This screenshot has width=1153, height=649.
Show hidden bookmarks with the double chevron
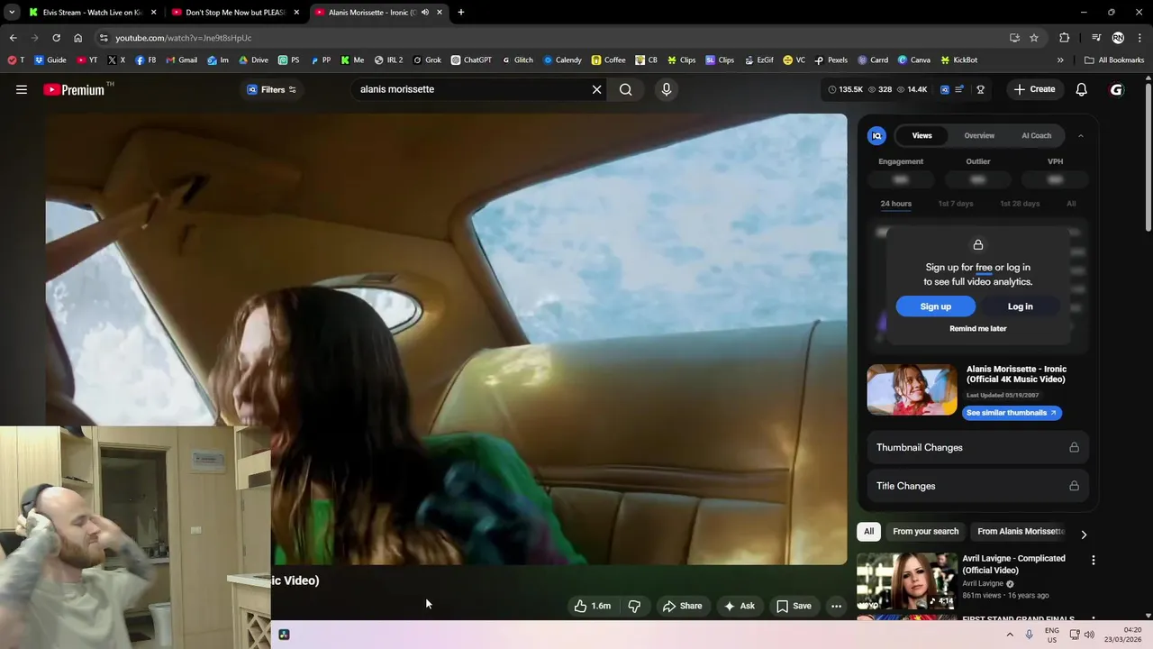click(1060, 60)
